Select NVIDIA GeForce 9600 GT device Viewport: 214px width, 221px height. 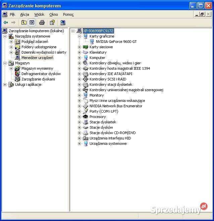(x=116, y=42)
